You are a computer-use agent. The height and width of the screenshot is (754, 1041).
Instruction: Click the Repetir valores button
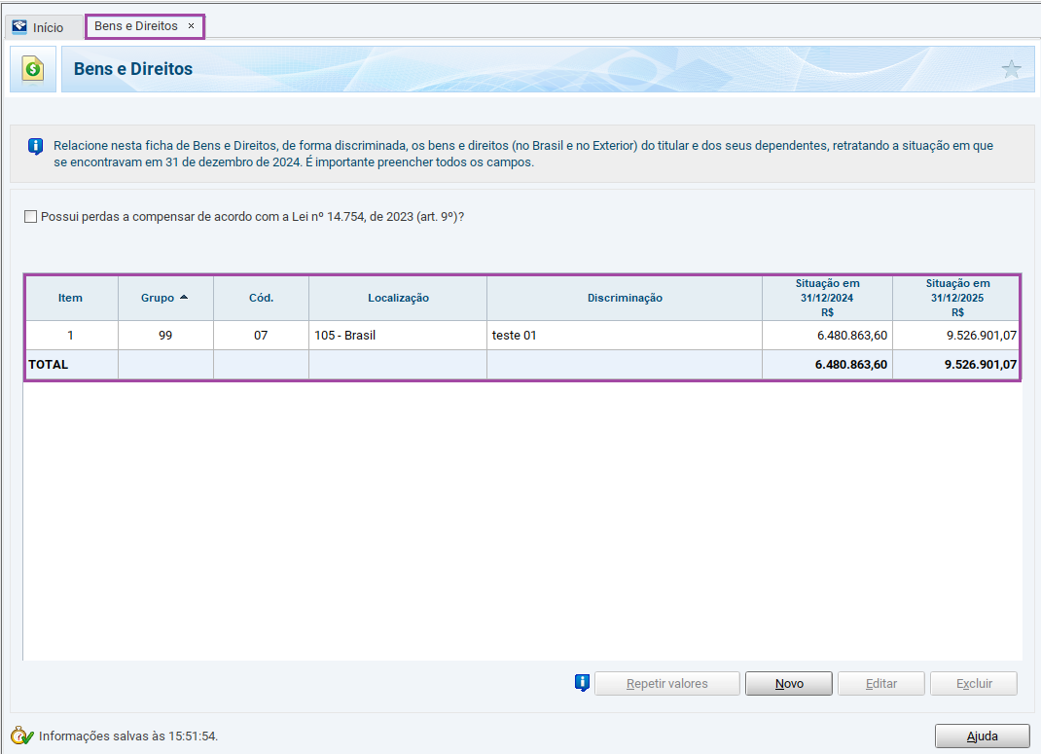667,684
